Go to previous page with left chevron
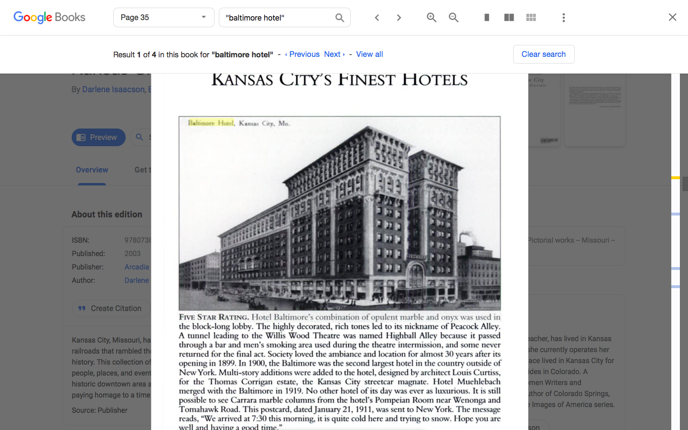Screen dimensions: 688x430 pyautogui.click(x=377, y=18)
